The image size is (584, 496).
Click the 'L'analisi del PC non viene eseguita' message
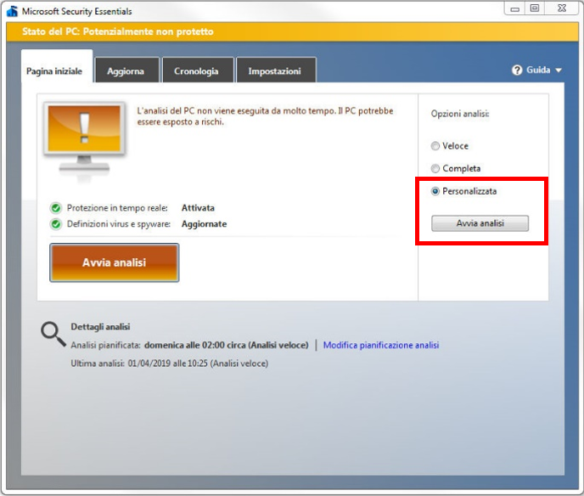pyautogui.click(x=265, y=116)
